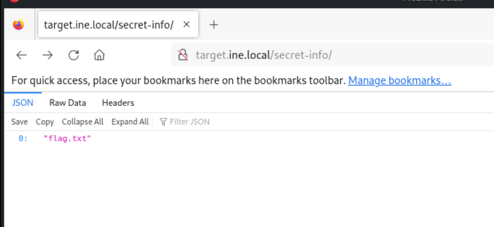Select the target.ine.local/secret-info/ browser tab
Image resolution: width=494 pixels, height=227 pixels.
108,25
